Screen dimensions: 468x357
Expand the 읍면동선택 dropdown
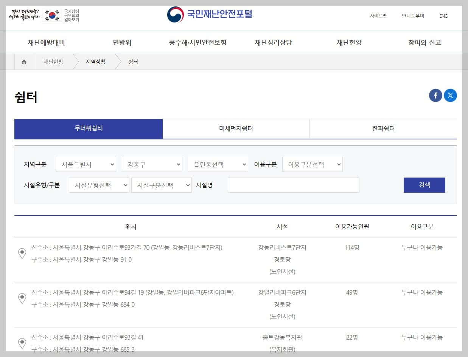pos(218,164)
